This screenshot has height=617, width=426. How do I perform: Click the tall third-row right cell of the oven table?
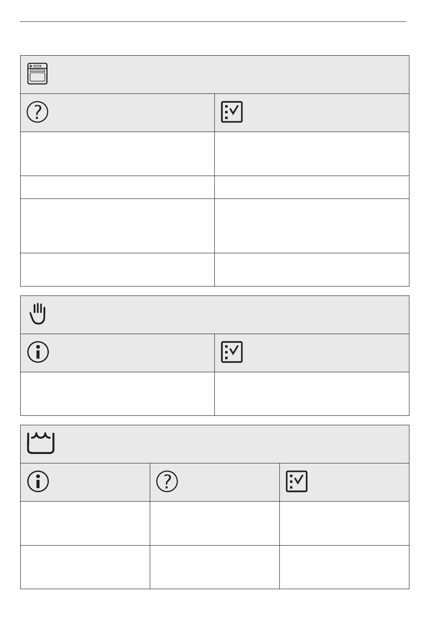(x=312, y=226)
